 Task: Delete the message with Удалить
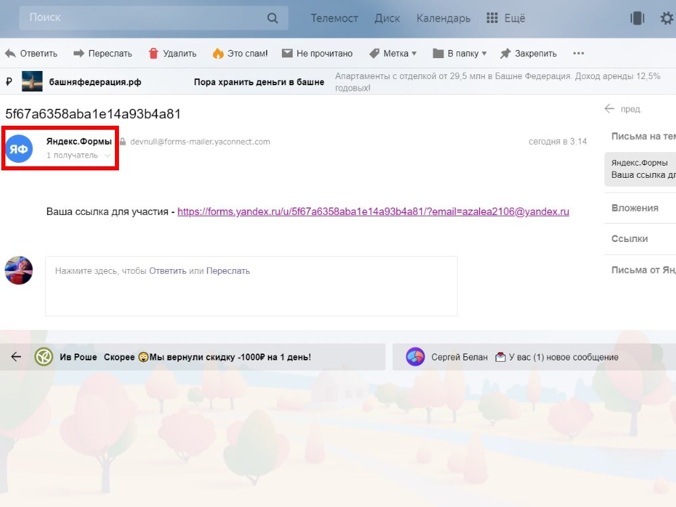[x=172, y=53]
